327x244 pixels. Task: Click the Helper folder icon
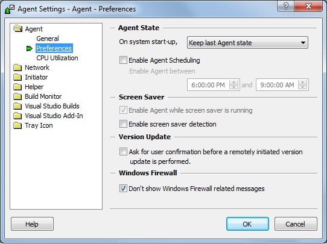coord(17,87)
